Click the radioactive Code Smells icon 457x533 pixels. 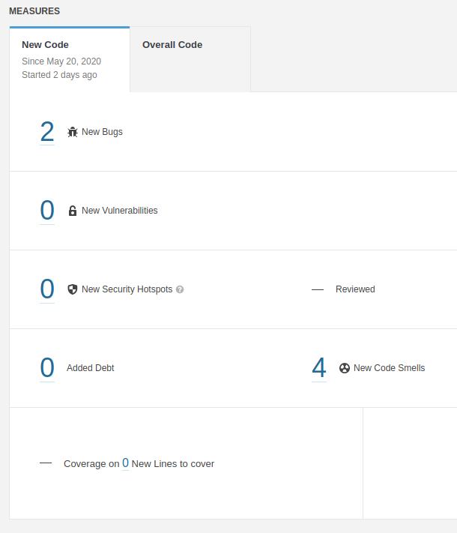[x=345, y=368]
